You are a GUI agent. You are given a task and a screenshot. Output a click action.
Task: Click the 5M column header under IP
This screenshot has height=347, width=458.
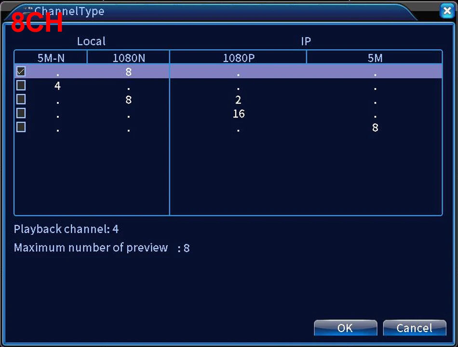(x=375, y=58)
